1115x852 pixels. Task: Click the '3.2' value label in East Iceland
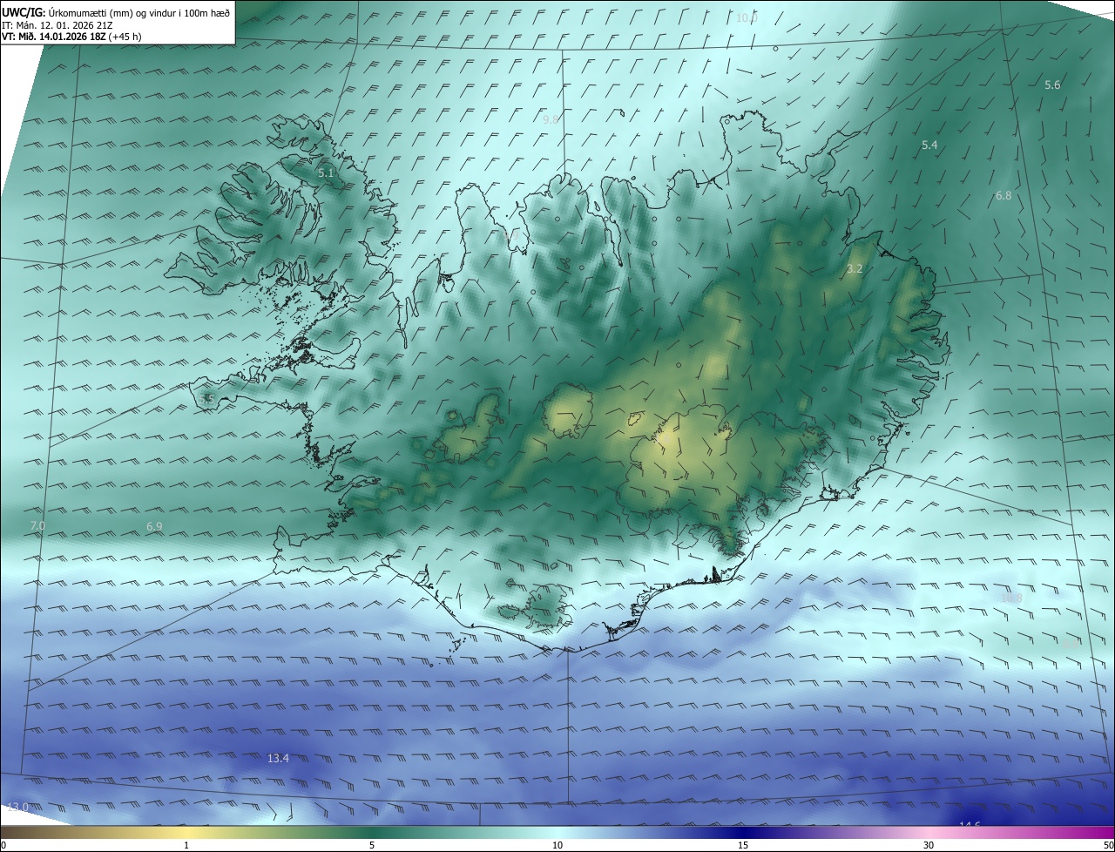coord(855,269)
